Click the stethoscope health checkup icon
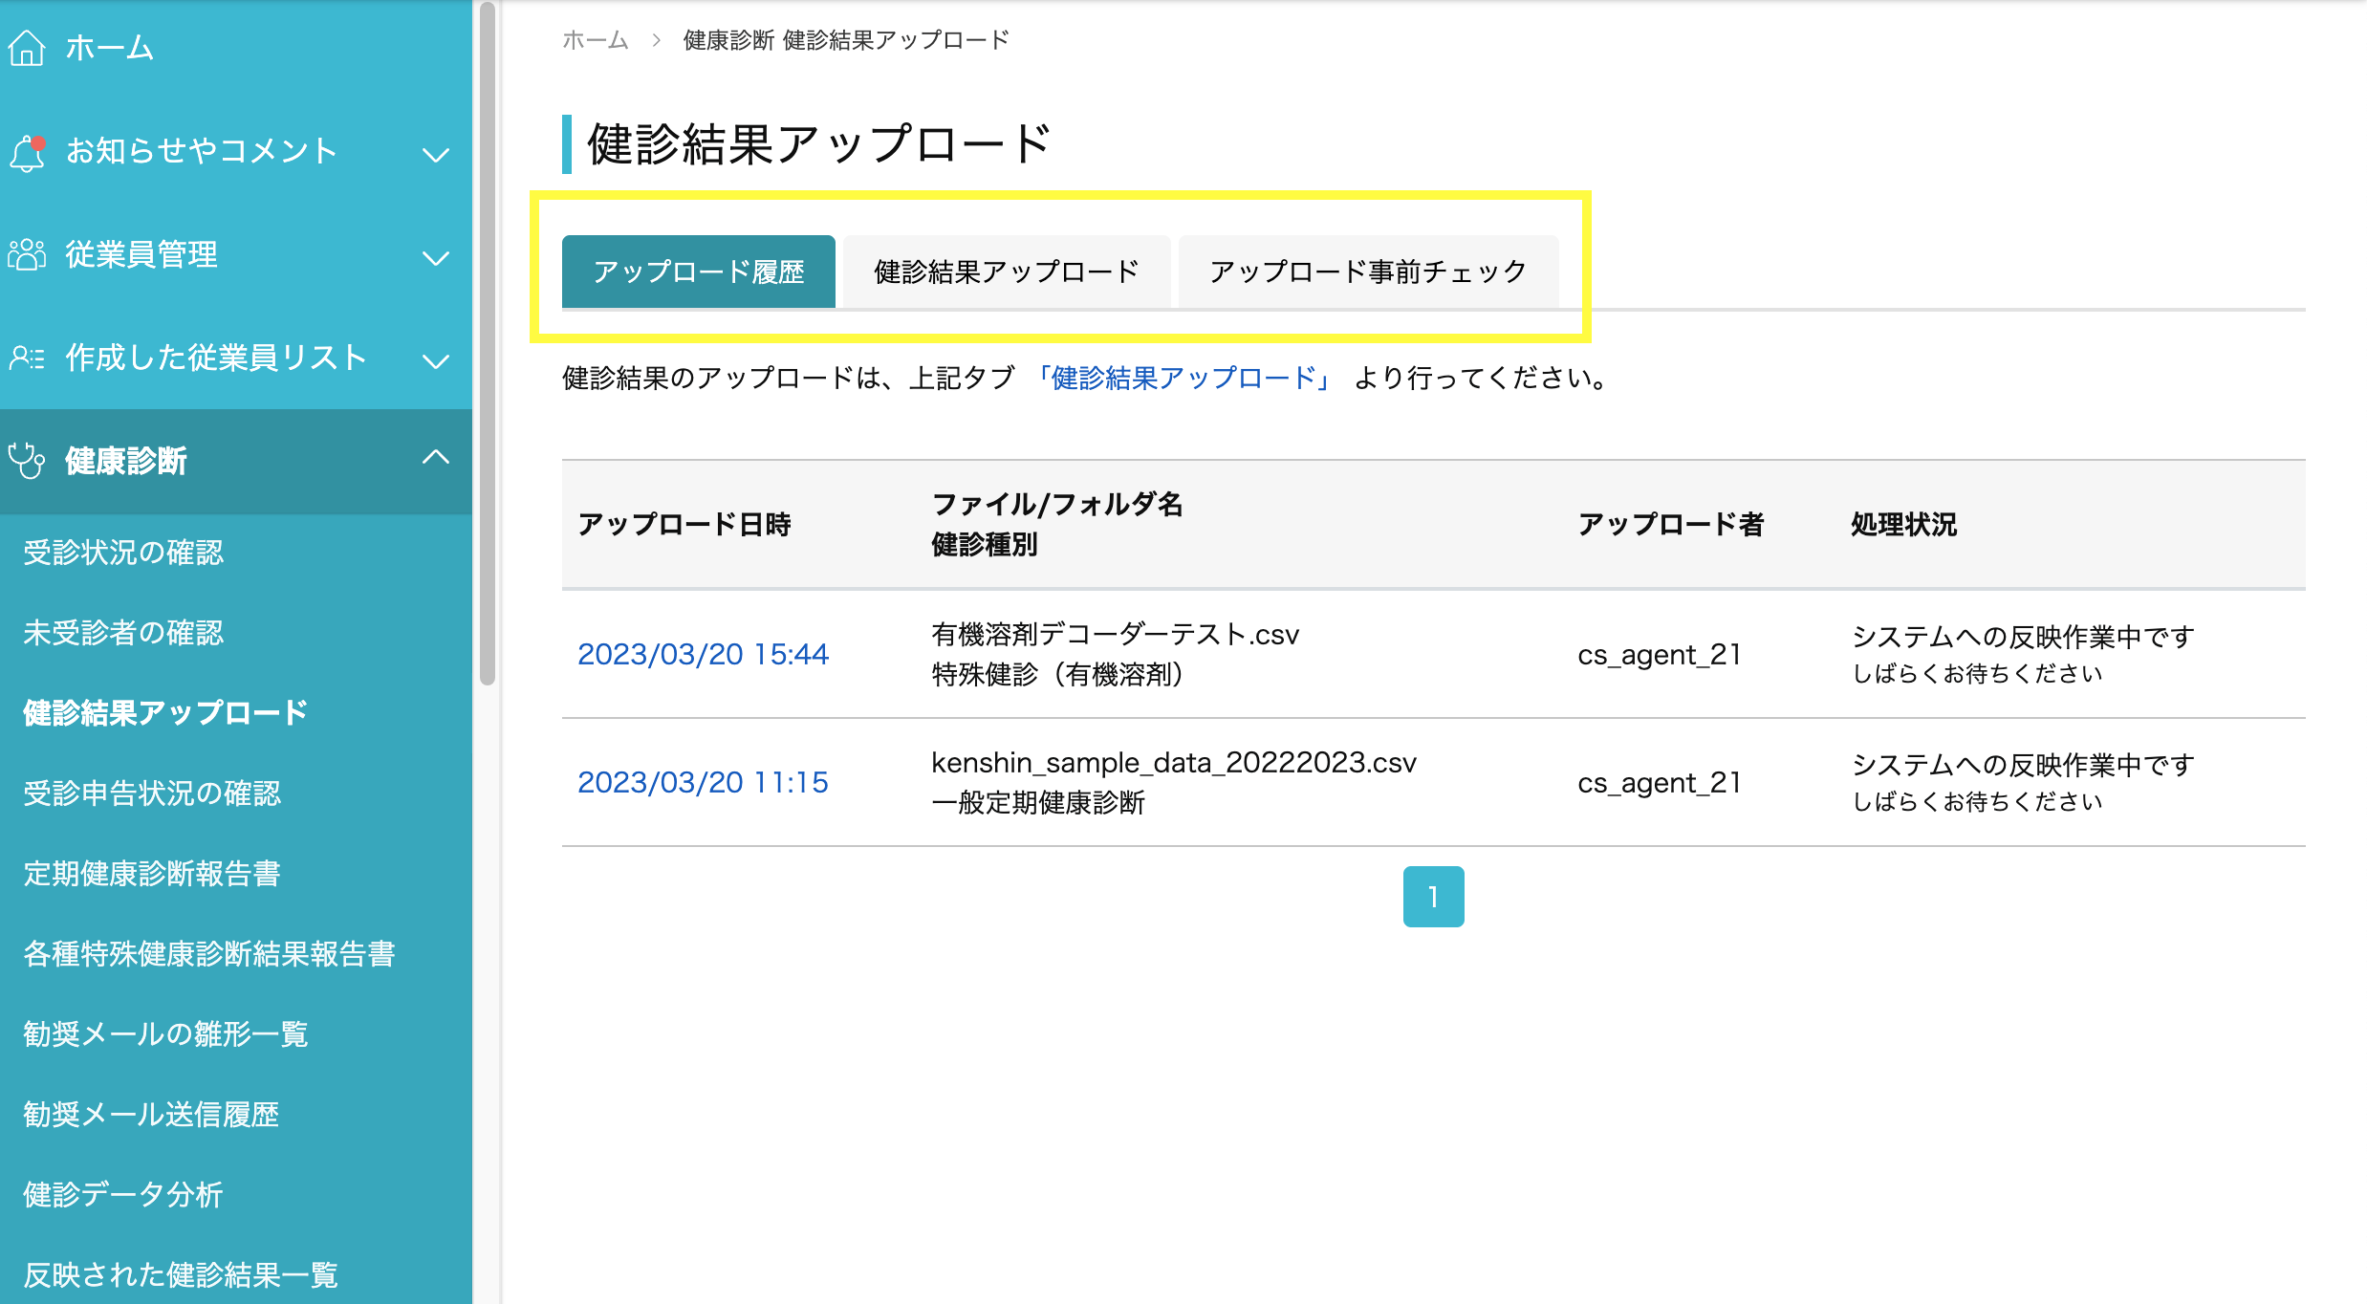Image resolution: width=2367 pixels, height=1304 pixels. pos(27,461)
